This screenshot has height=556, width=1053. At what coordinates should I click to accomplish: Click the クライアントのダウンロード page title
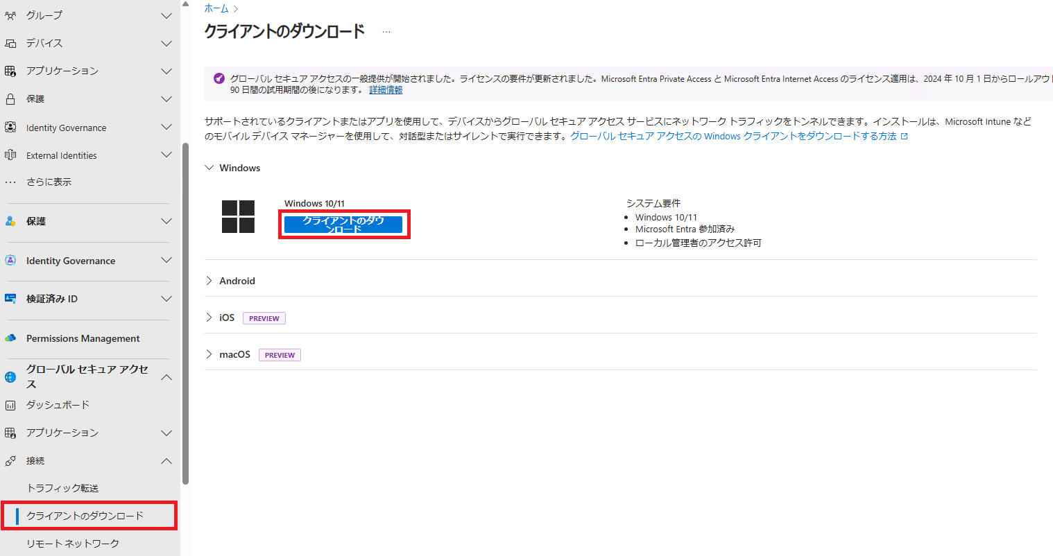click(284, 31)
